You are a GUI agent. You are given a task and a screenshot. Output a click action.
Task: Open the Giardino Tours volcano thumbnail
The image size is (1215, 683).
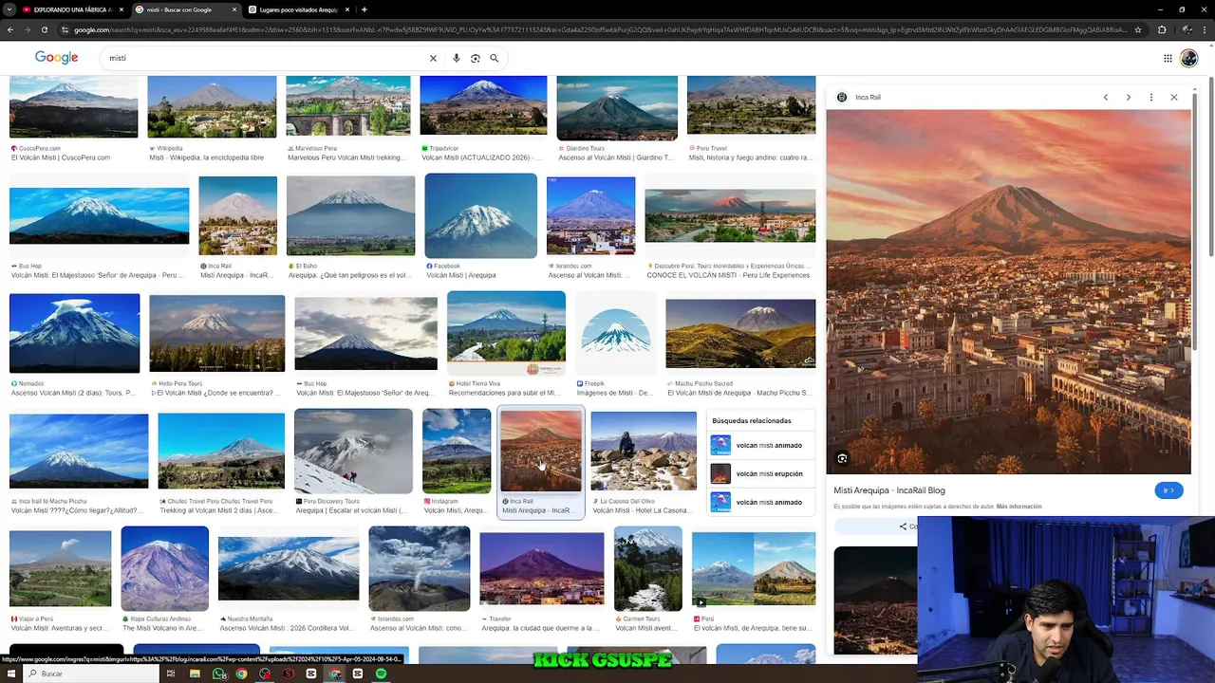point(617,108)
